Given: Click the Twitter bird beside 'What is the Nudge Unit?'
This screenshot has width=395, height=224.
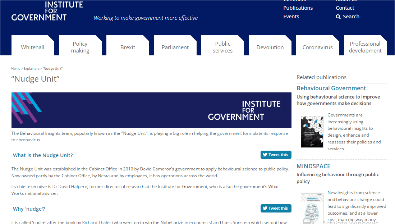Looking at the screenshot, I should pos(265,155).
